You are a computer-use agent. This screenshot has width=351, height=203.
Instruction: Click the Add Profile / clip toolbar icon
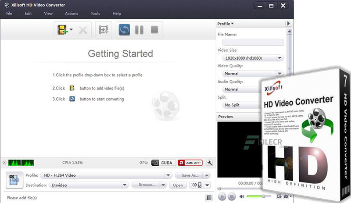tap(104, 29)
